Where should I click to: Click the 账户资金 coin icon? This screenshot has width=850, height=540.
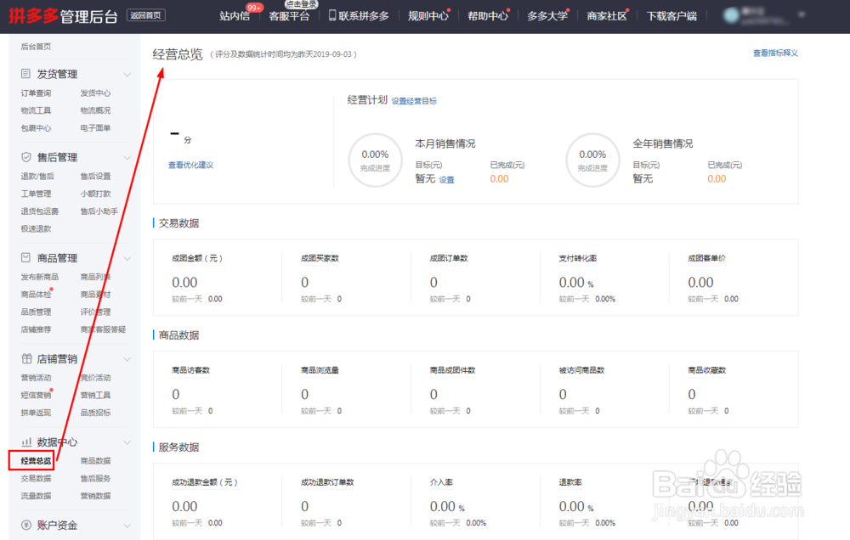[25, 525]
